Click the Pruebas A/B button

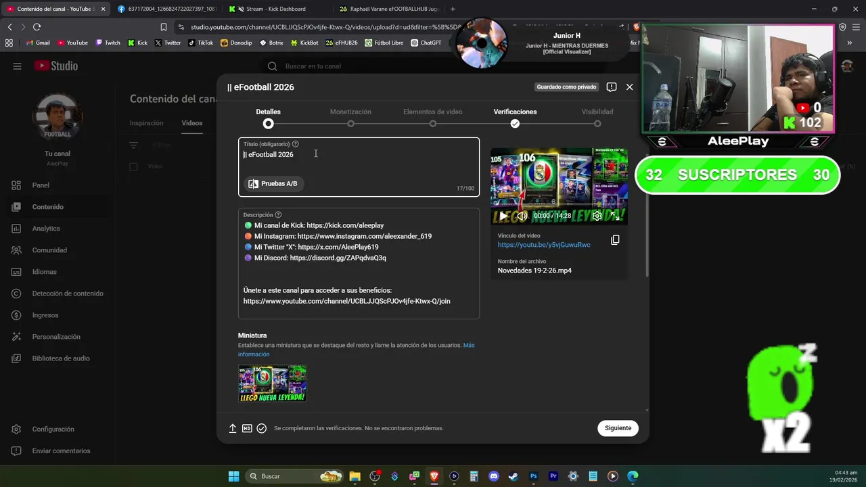point(273,184)
